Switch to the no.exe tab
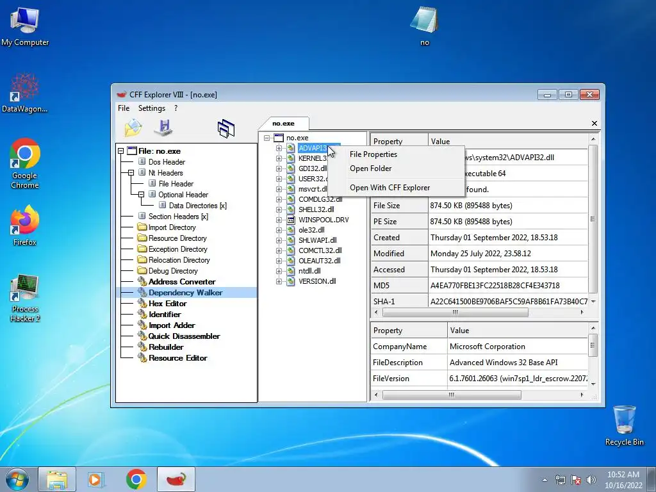This screenshot has width=656, height=492. [x=283, y=124]
